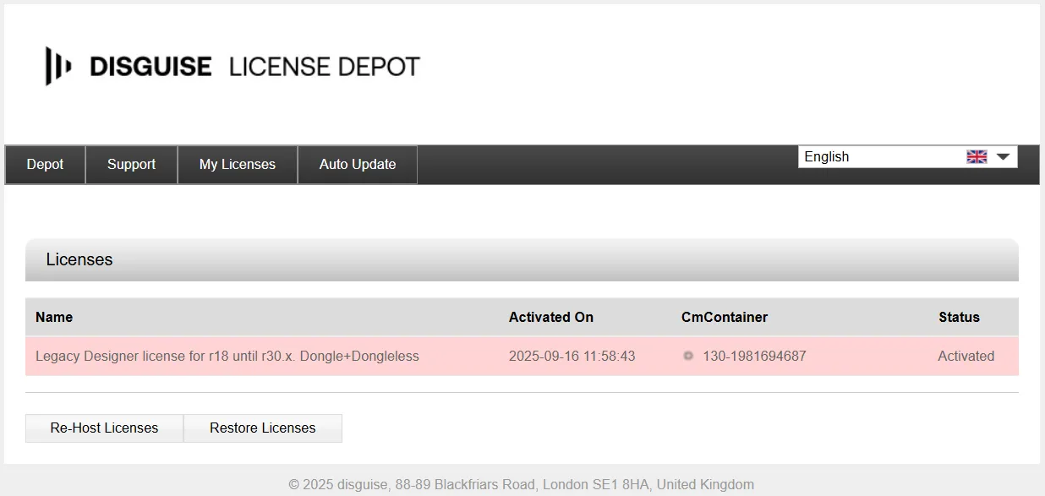The width and height of the screenshot is (1045, 496).
Task: Click the Restore Licenses button
Action: tap(263, 428)
